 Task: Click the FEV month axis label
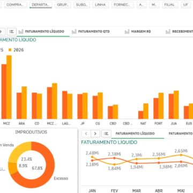tap(114, 191)
